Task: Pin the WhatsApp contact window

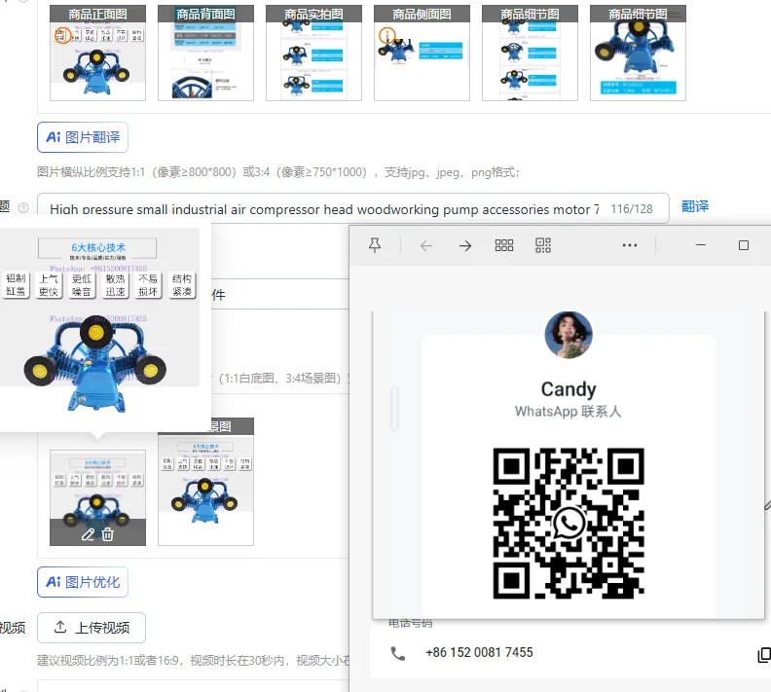Action: tap(375, 245)
